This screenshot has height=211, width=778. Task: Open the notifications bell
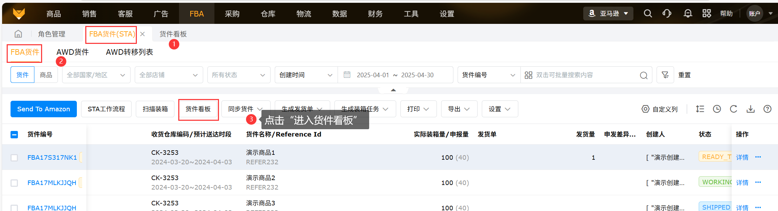[x=688, y=14]
